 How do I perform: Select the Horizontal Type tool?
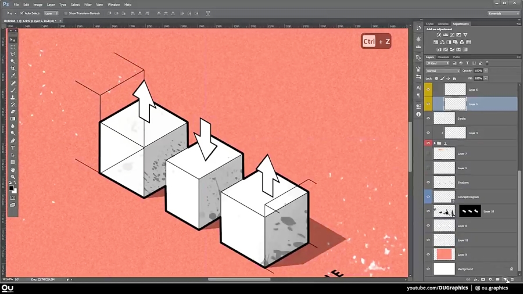click(x=13, y=148)
